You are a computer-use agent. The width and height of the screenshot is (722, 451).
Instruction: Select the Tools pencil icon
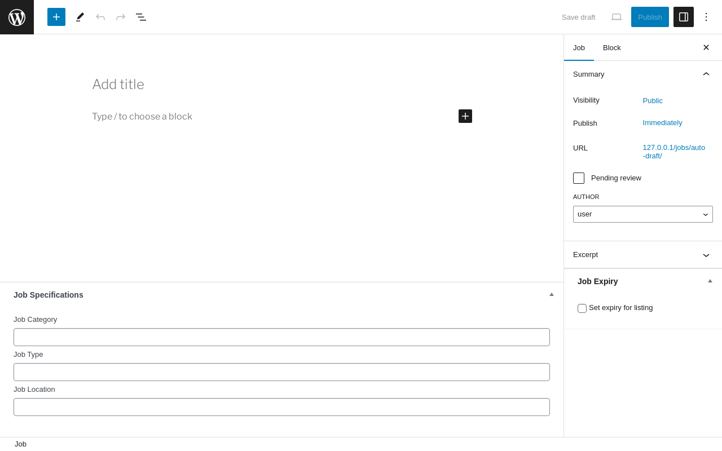(80, 17)
